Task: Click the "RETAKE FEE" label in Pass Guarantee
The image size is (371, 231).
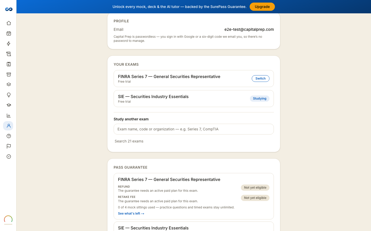Action: [x=127, y=197]
